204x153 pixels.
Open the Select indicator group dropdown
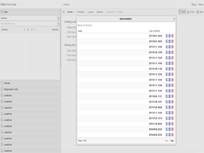58,24
